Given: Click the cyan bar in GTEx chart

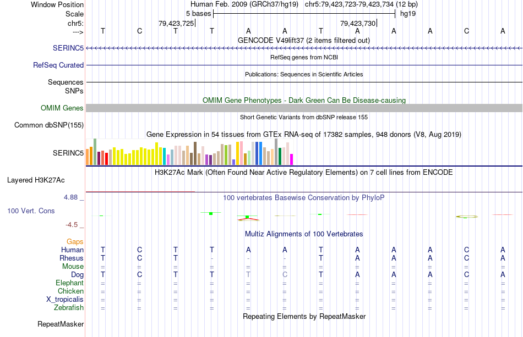Looking at the screenshot, I should (x=165, y=157).
